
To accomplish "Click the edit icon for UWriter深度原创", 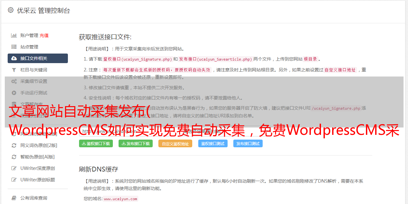I will coord(14,168).
